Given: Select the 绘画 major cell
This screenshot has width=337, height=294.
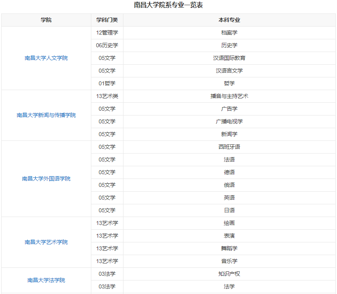Looking at the screenshot, I should tap(229, 223).
